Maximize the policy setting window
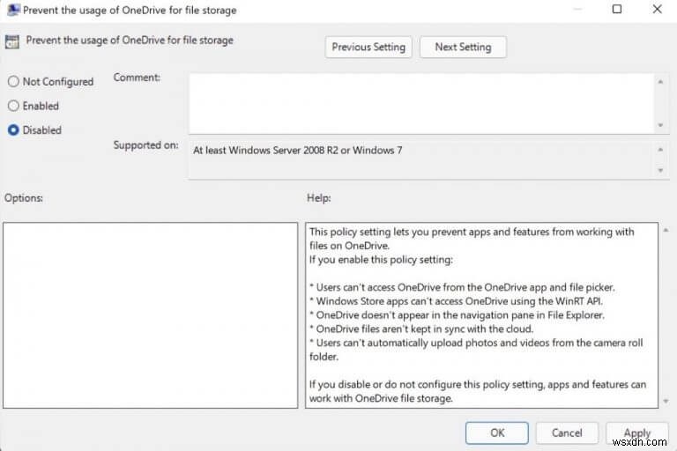677x451 pixels. pyautogui.click(x=617, y=9)
